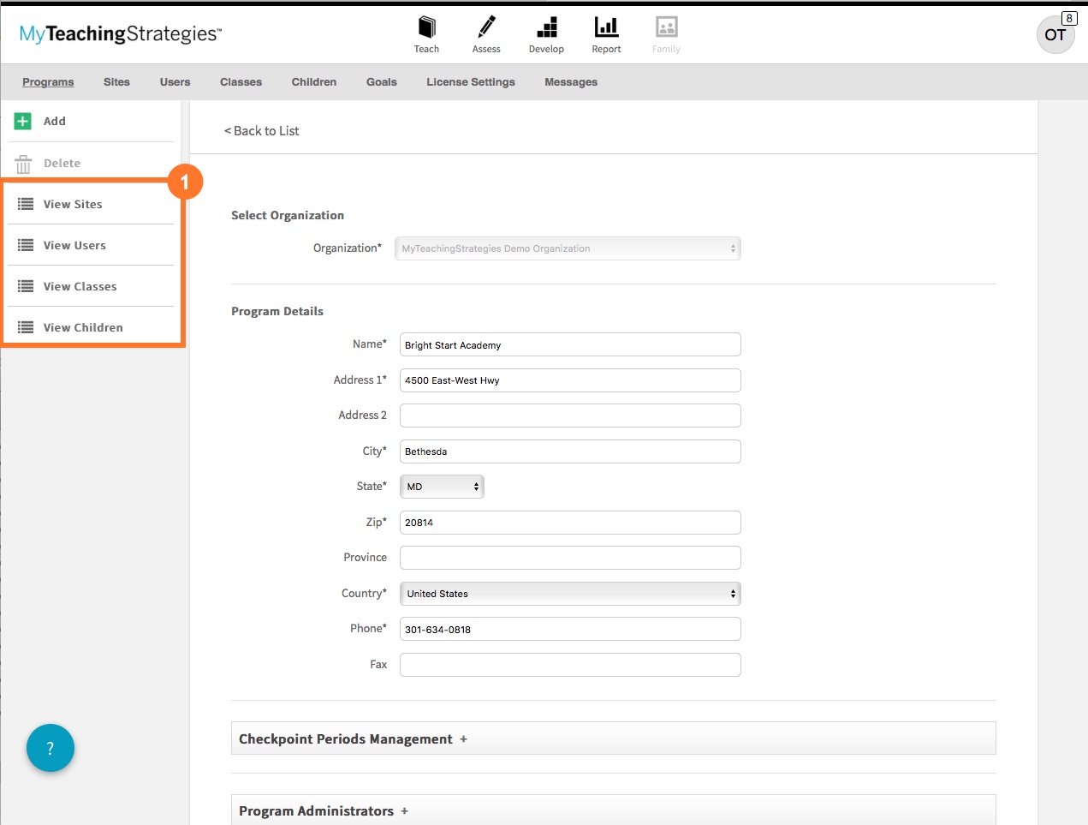Image resolution: width=1088 pixels, height=825 pixels.
Task: Open the Teach book icon
Action: point(426,28)
